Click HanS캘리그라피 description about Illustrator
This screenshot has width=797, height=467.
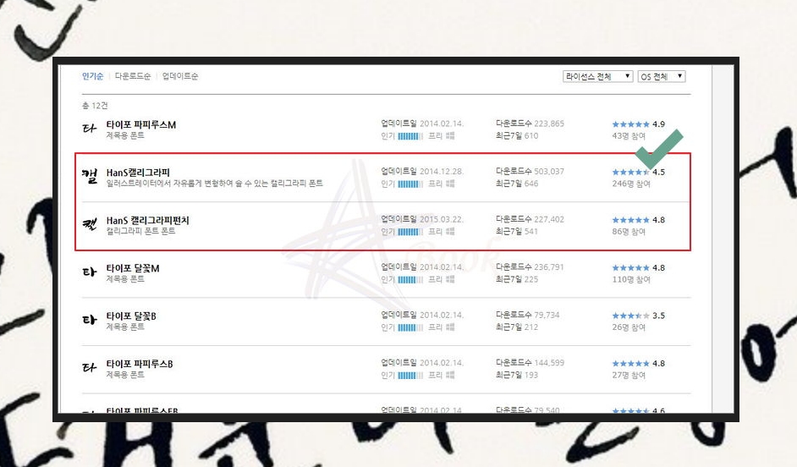coord(215,183)
